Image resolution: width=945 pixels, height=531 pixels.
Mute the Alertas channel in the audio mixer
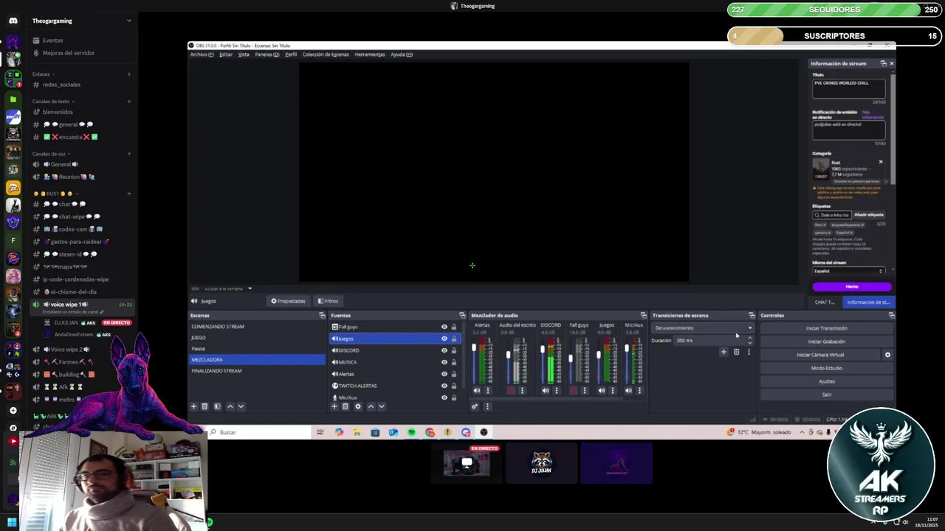click(x=477, y=391)
